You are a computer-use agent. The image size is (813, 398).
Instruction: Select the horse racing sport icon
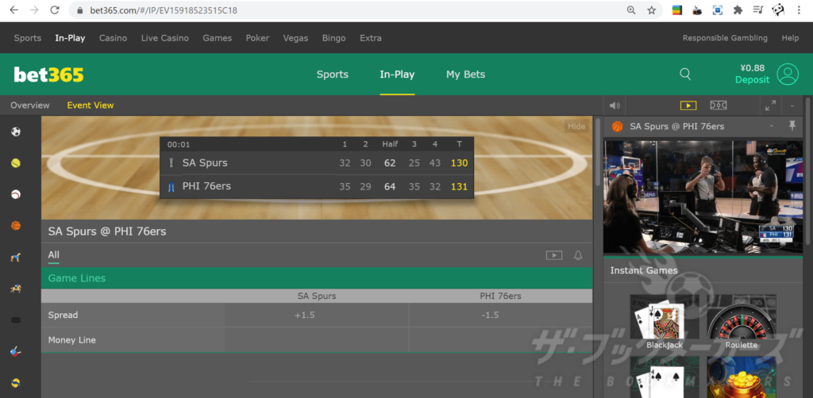click(16, 289)
